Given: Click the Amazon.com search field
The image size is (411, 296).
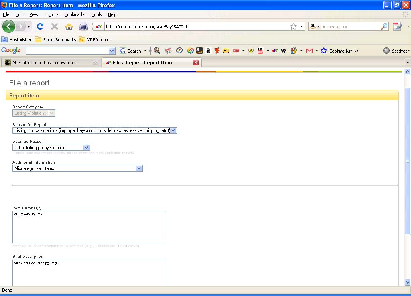Looking at the screenshot, I should 350,27.
